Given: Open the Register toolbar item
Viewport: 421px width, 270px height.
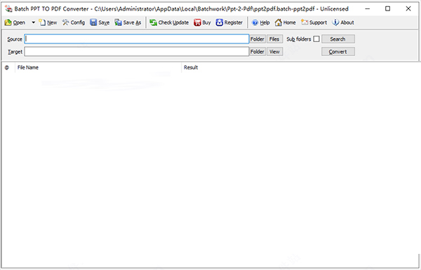Looking at the screenshot, I should click(x=229, y=22).
